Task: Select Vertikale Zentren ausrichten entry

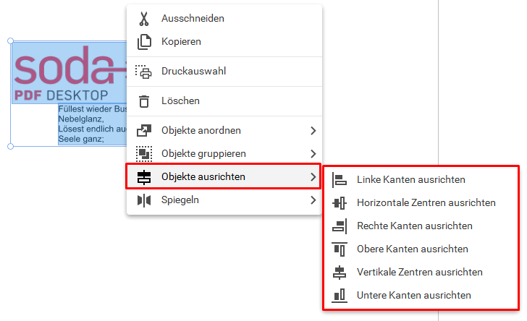Action: click(x=421, y=273)
